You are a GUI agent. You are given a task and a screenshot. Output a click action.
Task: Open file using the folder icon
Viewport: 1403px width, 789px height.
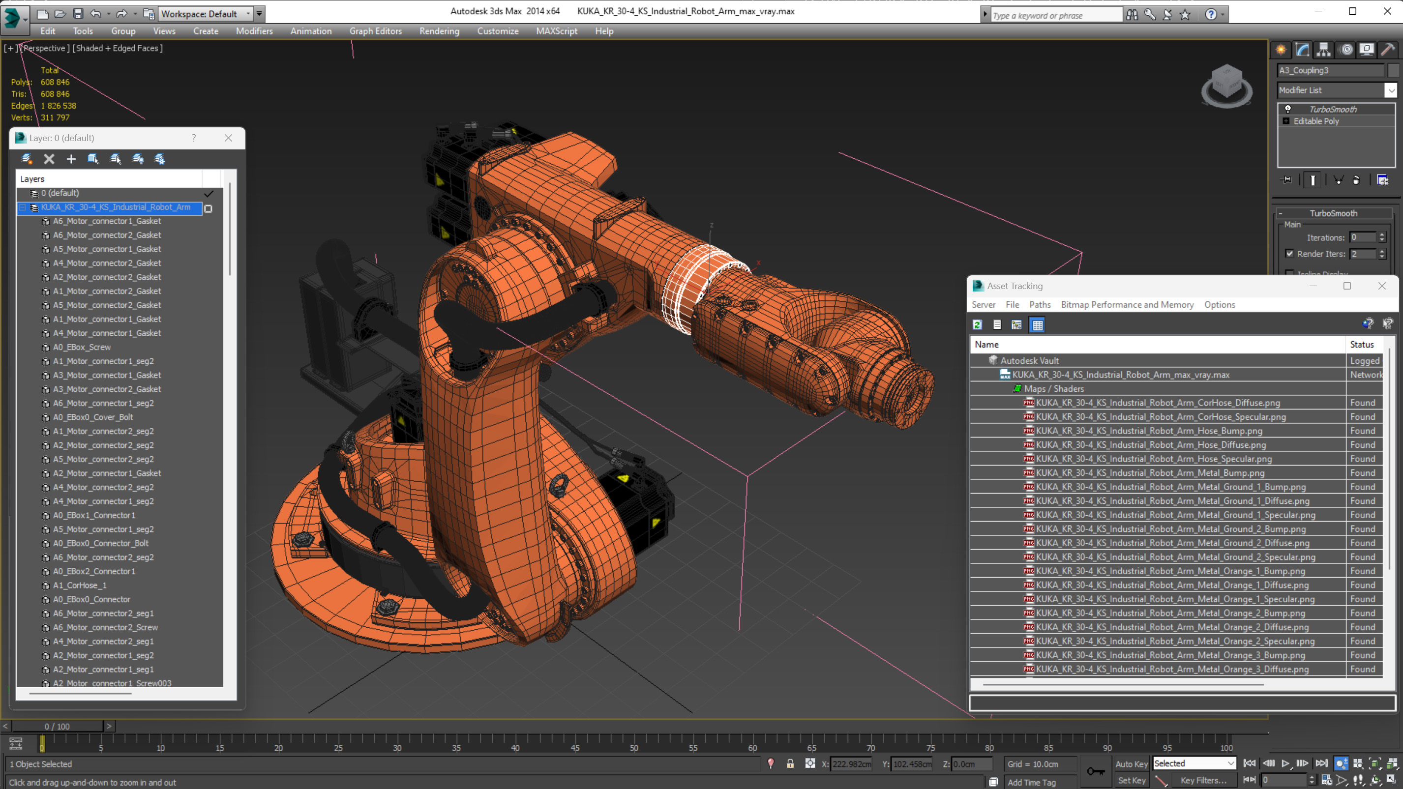(x=60, y=14)
